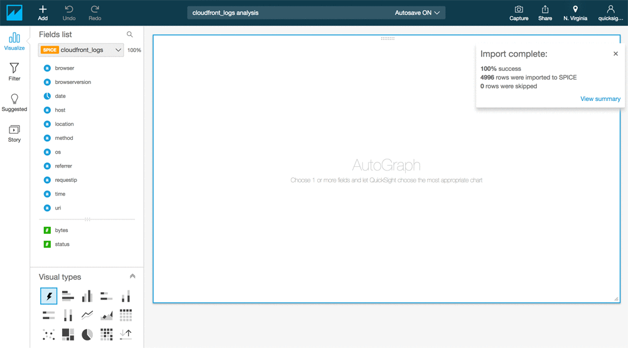
Task: Select the vertical stacked bar chart visual type
Action: point(126,296)
